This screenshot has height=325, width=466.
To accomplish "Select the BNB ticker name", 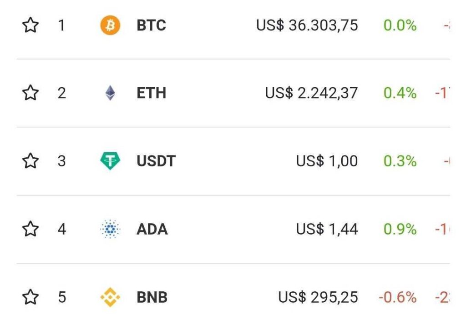I will (152, 297).
